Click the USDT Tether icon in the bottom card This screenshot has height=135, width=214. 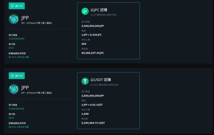(x=85, y=81)
